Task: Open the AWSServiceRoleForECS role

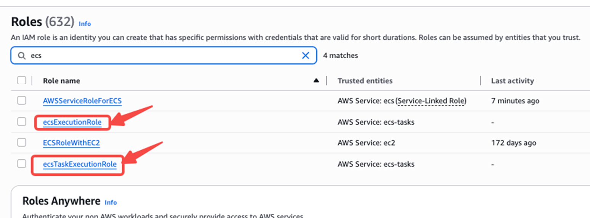Action: (x=82, y=101)
